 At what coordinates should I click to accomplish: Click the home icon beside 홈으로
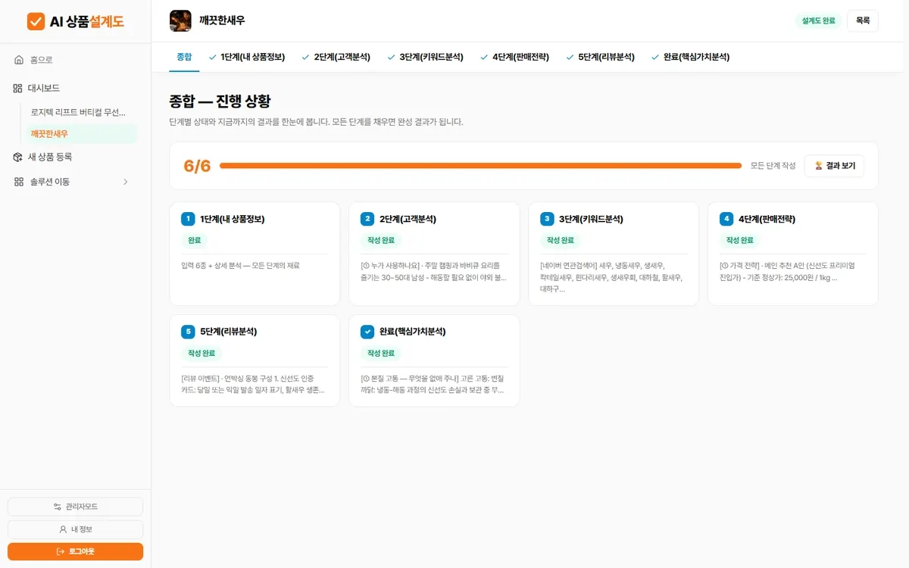click(x=19, y=60)
